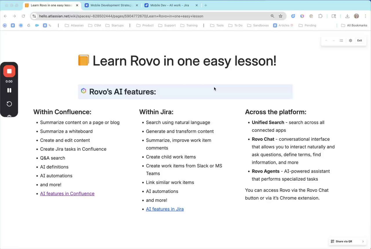Viewport: 371px width, 249px height.
Task: Click the Google G bookmark icon
Action: pos(29,26)
